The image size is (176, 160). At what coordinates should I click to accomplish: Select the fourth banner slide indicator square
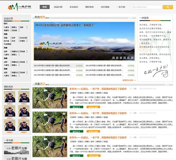[125, 58]
